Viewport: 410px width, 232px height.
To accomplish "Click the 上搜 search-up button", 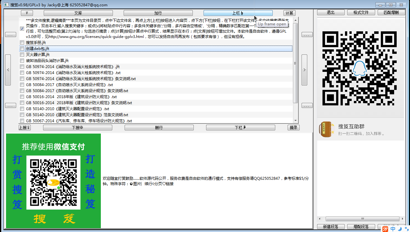I will pos(24,128).
